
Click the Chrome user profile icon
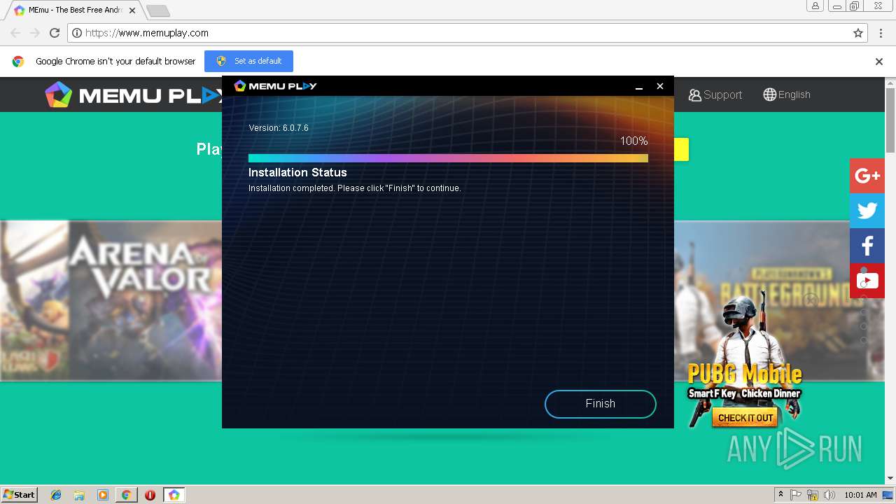coord(815,6)
